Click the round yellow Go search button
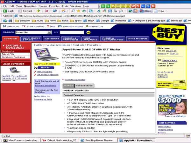 pyautogui.click(x=88, y=32)
